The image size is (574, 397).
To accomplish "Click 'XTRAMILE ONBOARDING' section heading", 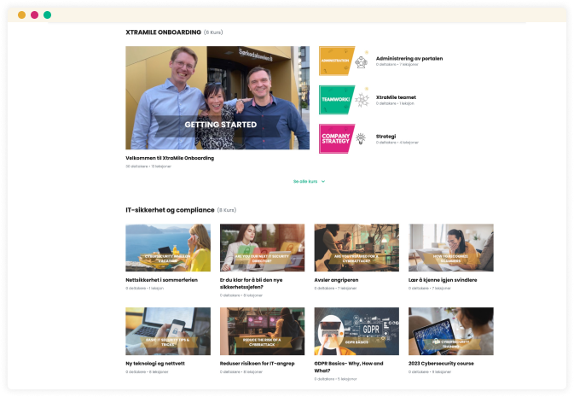I will (x=163, y=32).
